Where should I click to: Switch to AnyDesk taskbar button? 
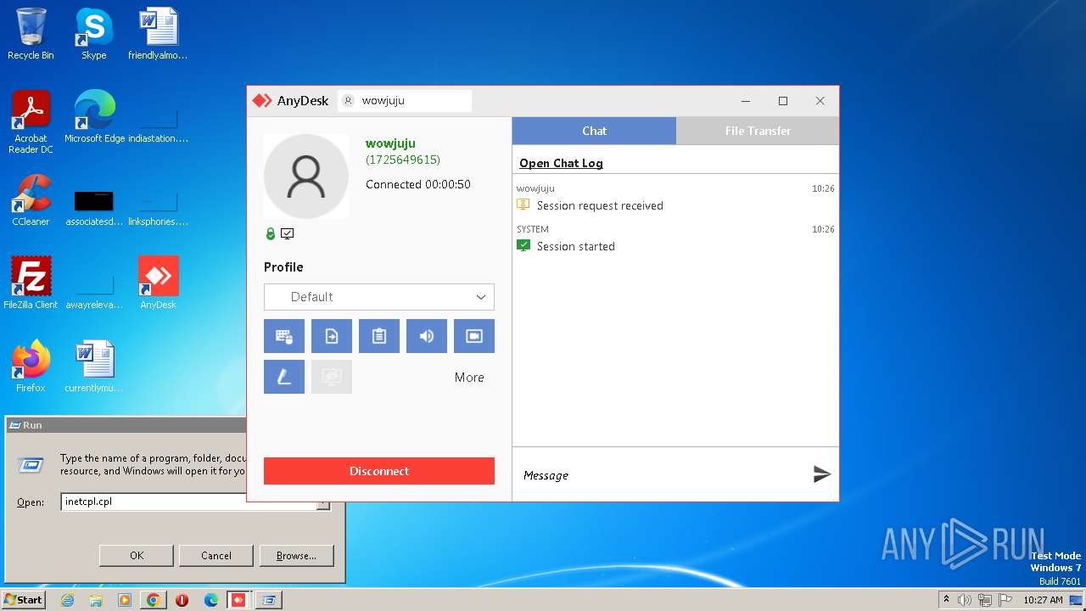pyautogui.click(x=239, y=600)
